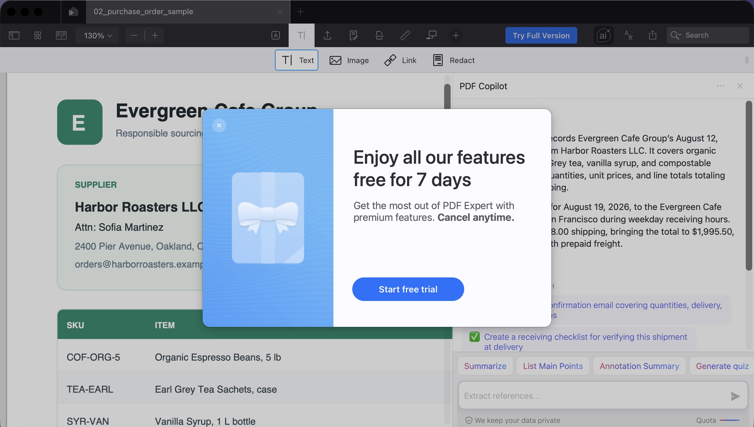The height and width of the screenshot is (427, 754).
Task: Click into the Search field
Action: [708, 35]
